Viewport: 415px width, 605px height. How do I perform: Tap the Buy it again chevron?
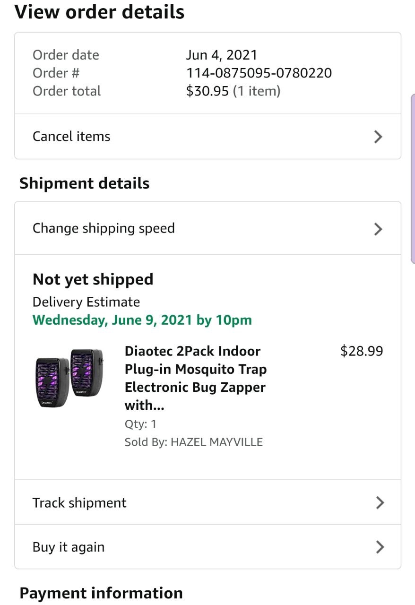point(379,547)
